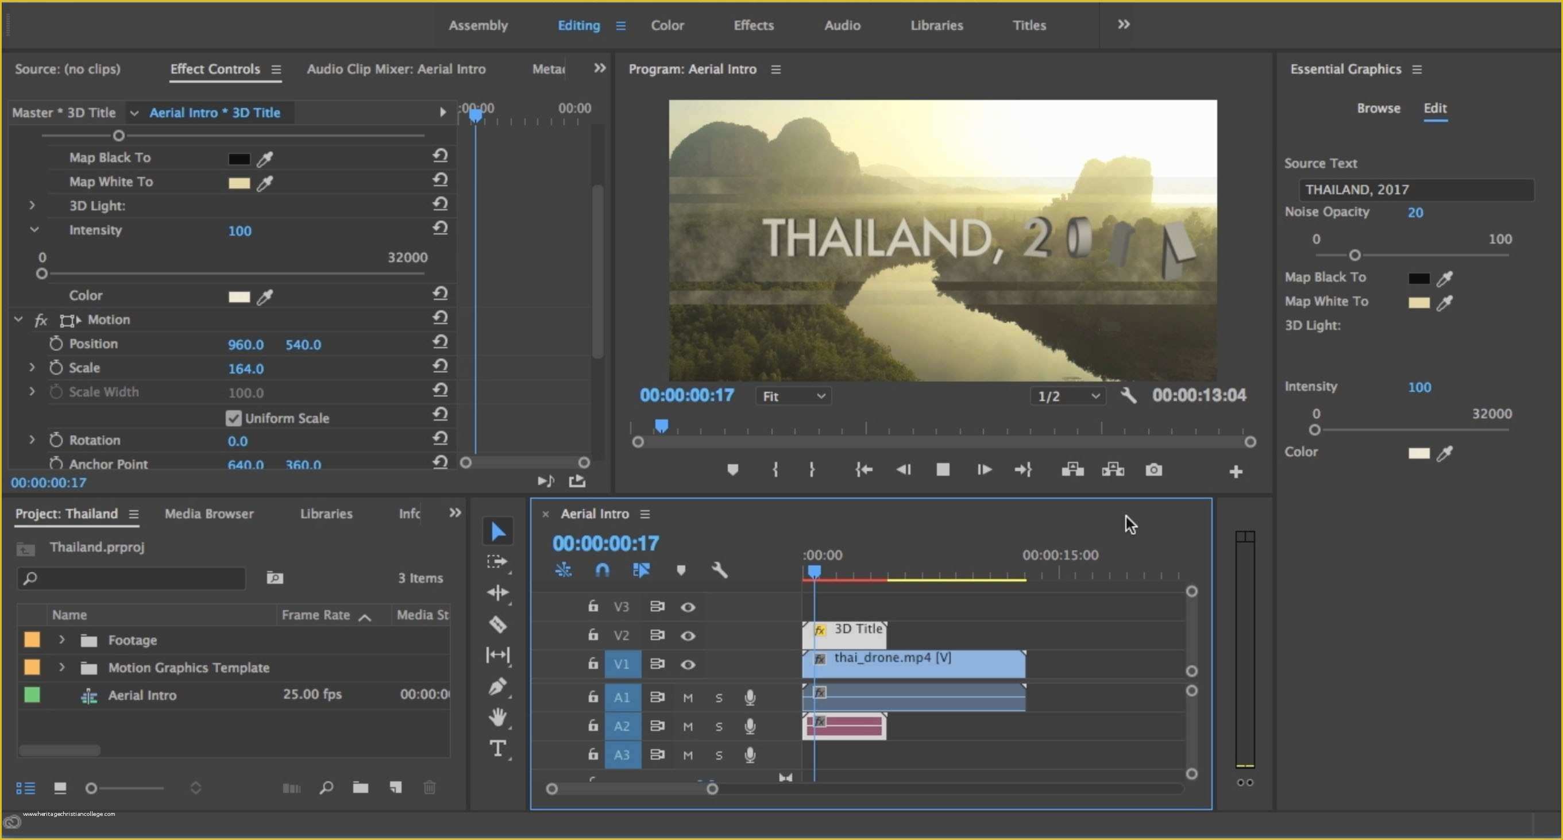Click the Track Select Forward tool

point(496,562)
